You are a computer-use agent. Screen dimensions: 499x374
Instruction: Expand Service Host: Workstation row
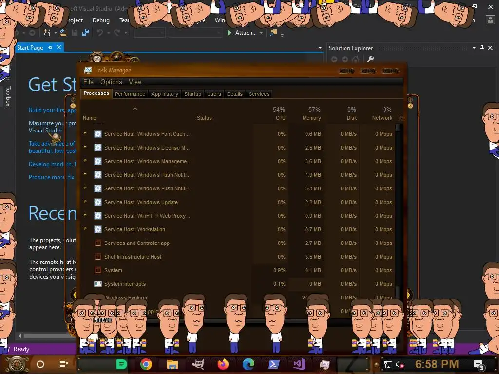pyautogui.click(x=85, y=229)
